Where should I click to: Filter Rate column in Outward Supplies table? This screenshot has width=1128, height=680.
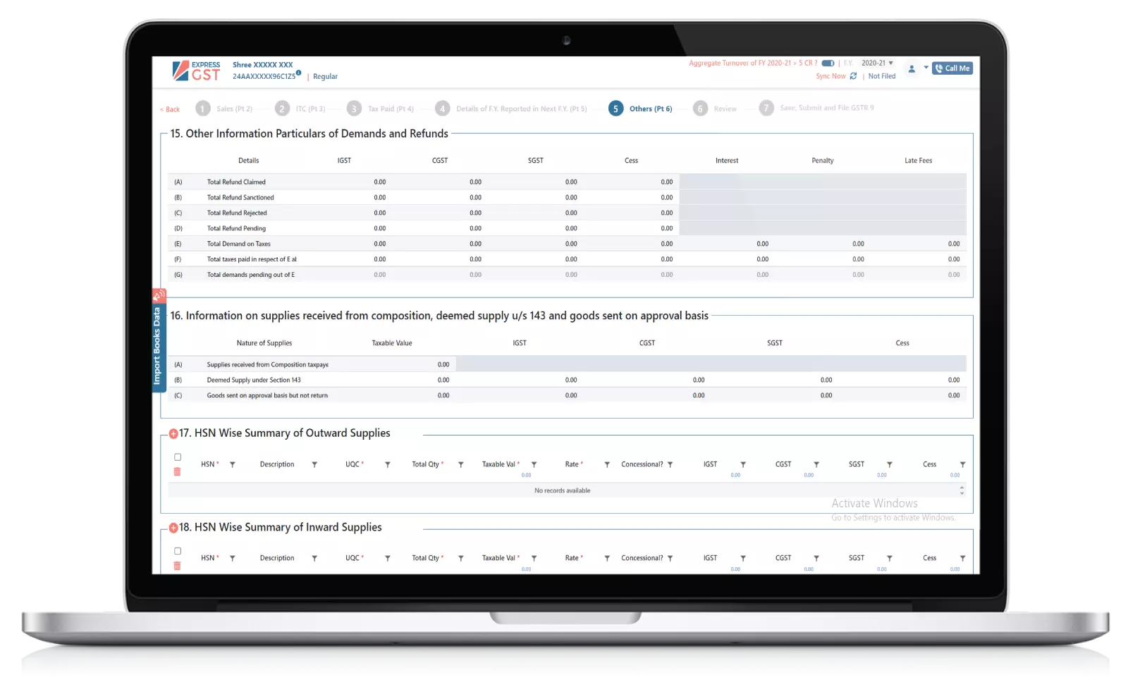pyautogui.click(x=607, y=464)
